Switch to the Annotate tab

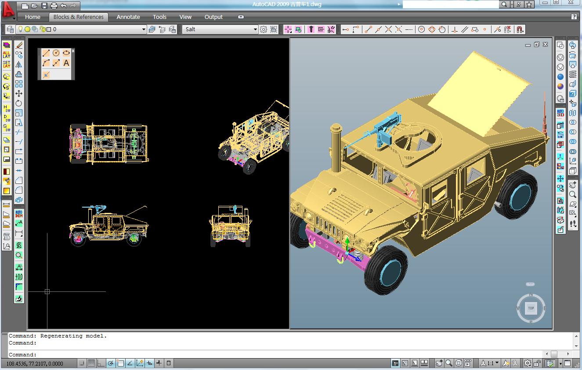tap(128, 17)
